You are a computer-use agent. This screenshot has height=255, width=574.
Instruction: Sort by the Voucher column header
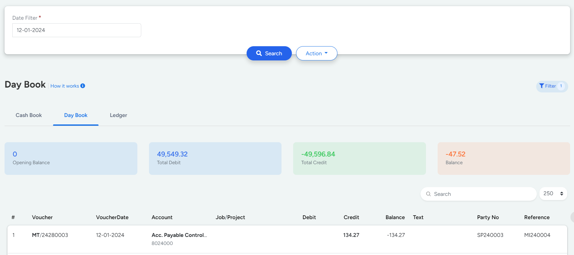pos(42,217)
